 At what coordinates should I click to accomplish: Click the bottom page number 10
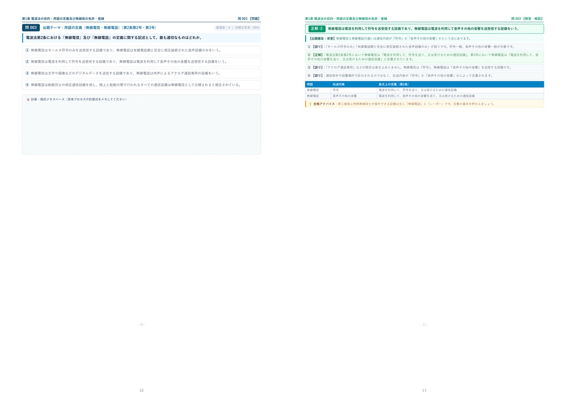coord(141,391)
